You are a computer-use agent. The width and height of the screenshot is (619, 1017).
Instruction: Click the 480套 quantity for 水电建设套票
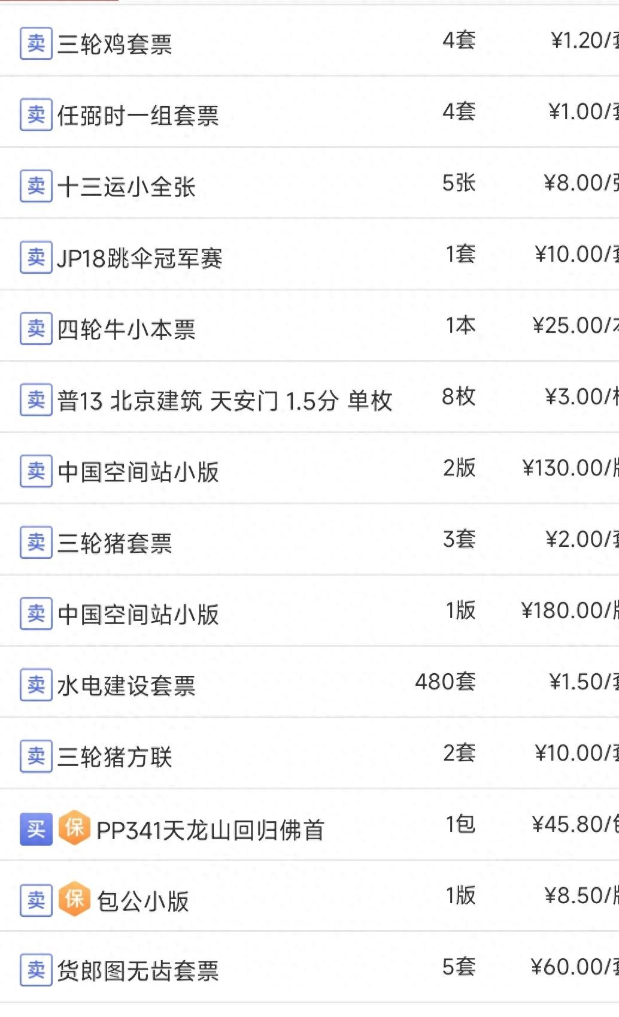(445, 682)
